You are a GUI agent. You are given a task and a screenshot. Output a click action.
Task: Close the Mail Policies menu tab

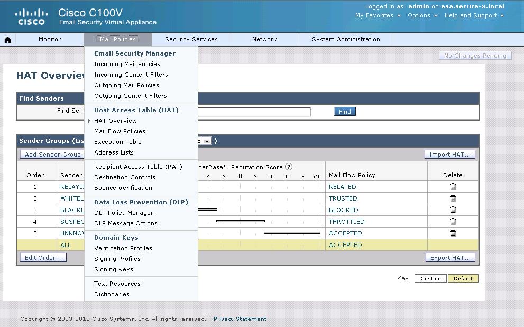[x=117, y=39]
